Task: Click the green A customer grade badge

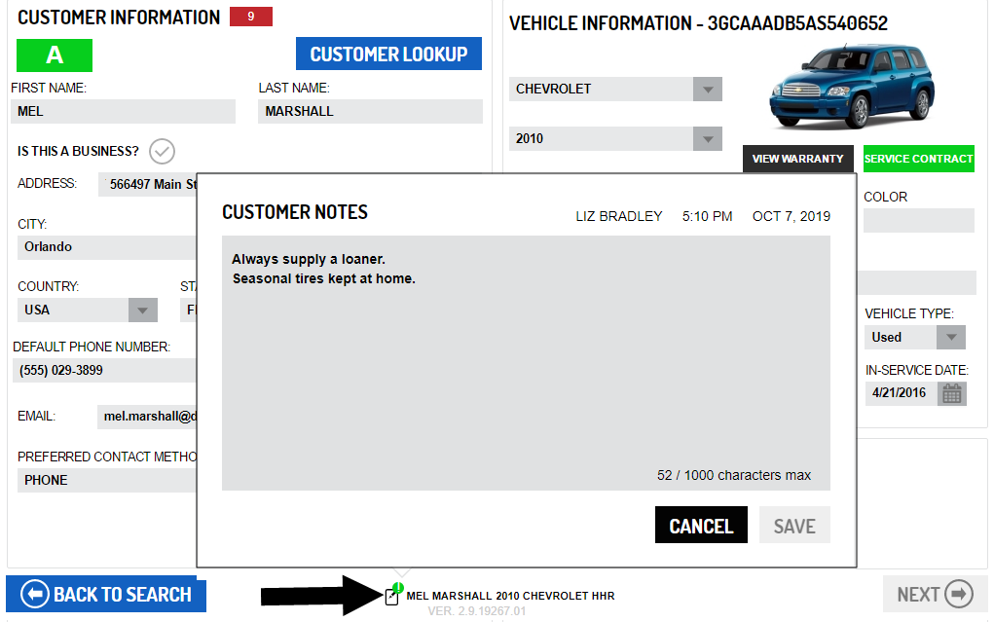Action: click(x=55, y=55)
